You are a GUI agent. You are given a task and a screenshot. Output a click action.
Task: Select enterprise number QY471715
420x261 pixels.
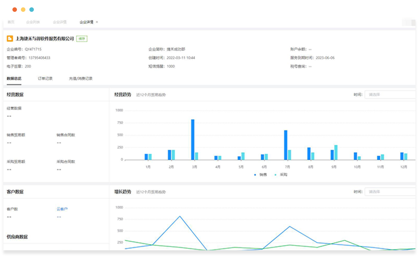[x=33, y=49]
